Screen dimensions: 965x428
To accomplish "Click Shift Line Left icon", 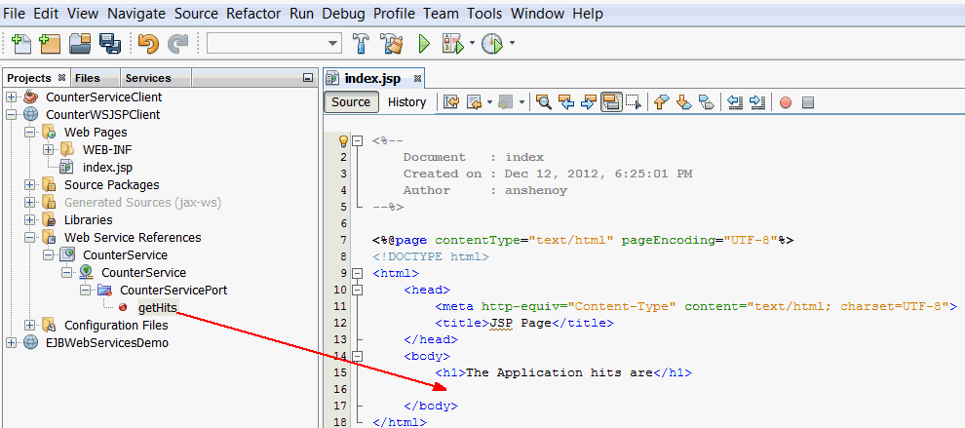I will 735,102.
